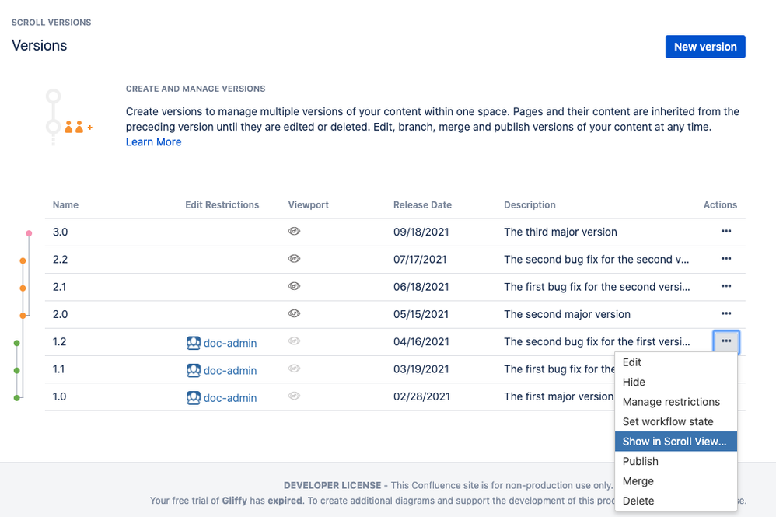Open the Learn More link
776x517 pixels.
click(153, 141)
